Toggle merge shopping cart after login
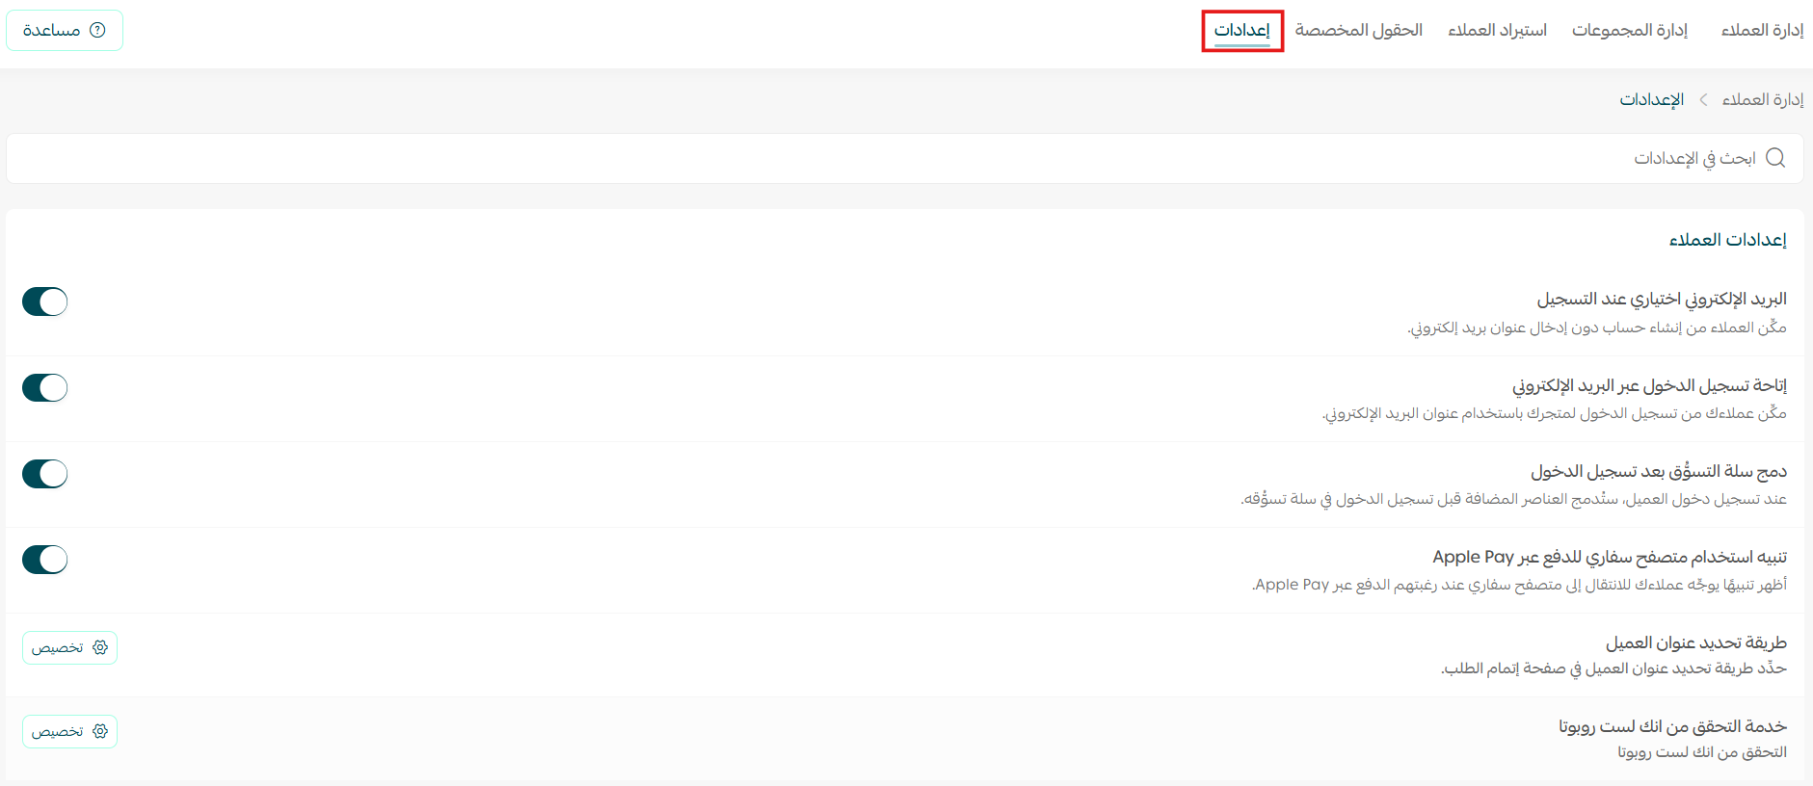The width and height of the screenshot is (1813, 786). coord(45,474)
